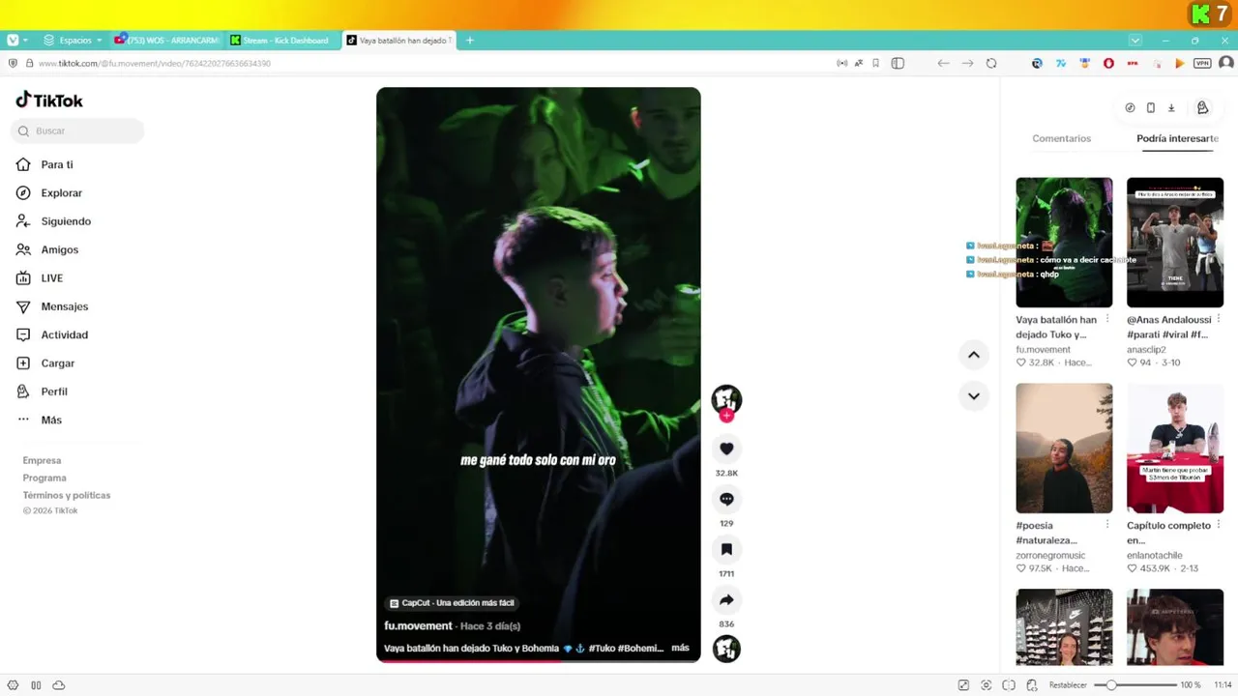Expand the tab list dropdown arrow

tap(1135, 41)
